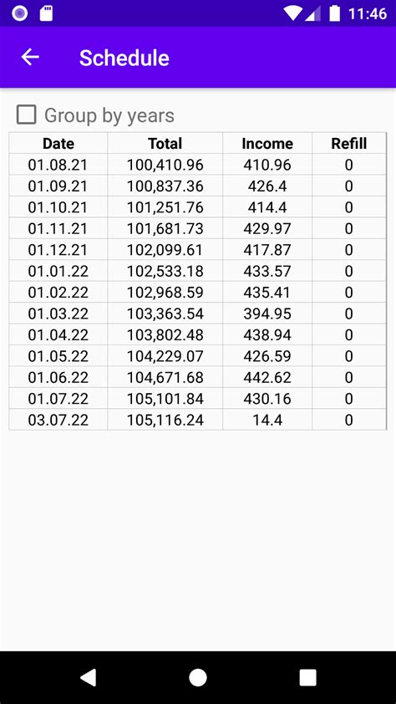Tap the cellular signal icon
Image resolution: width=396 pixels, height=704 pixels.
[x=313, y=13]
